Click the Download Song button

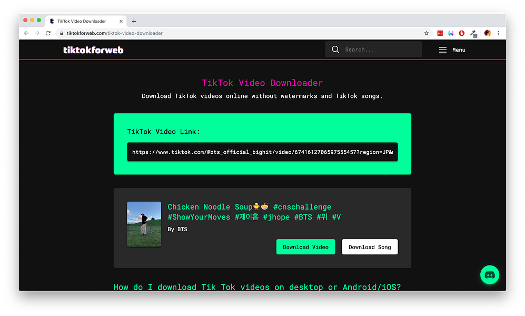click(370, 247)
